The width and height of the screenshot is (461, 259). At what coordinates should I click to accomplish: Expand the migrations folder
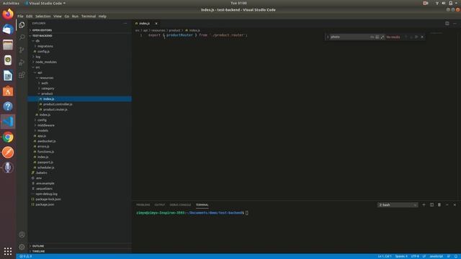45,46
